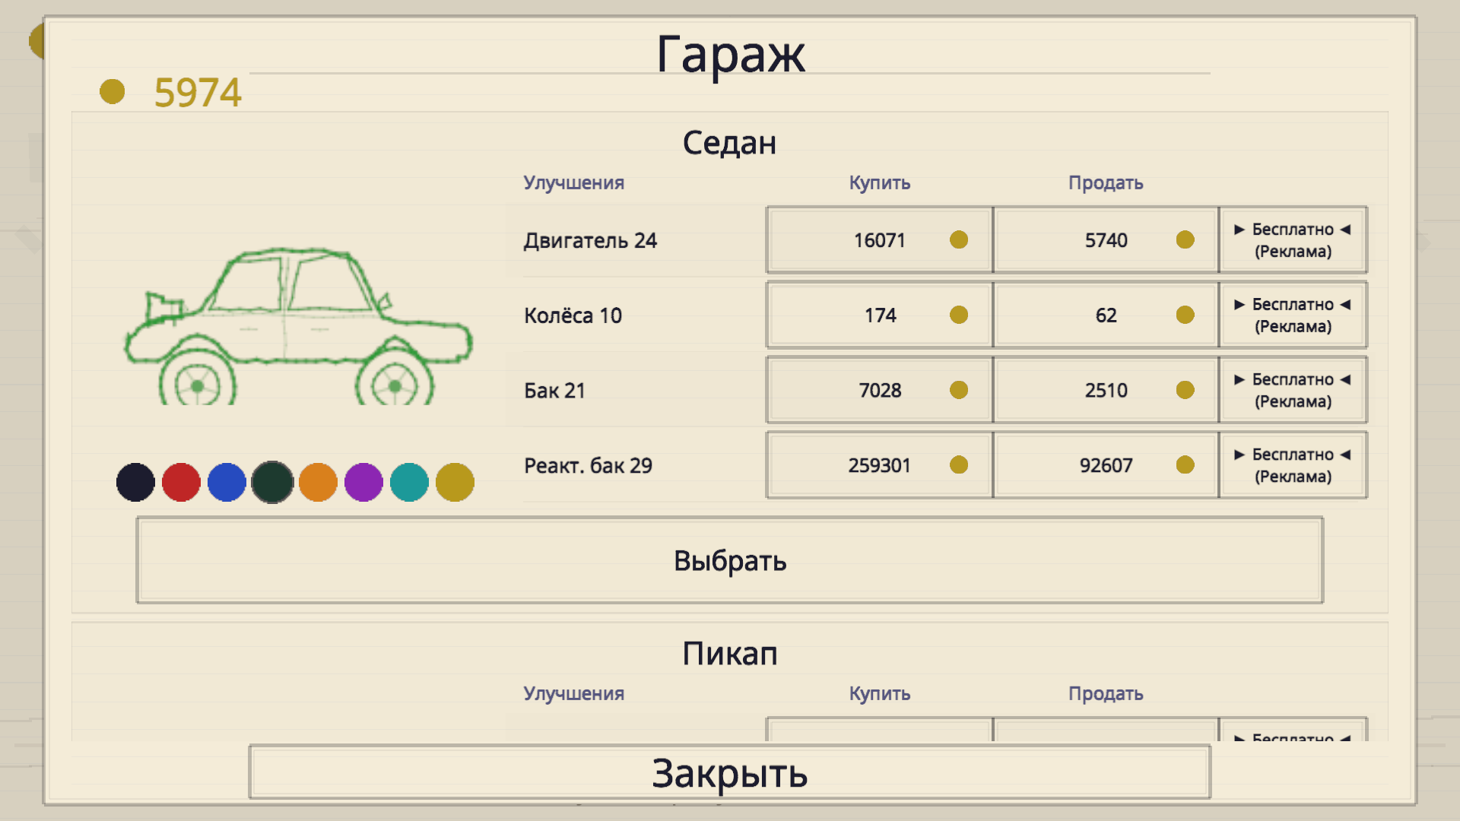
Task: Click Седан's Продать column header
Action: pos(1106,182)
